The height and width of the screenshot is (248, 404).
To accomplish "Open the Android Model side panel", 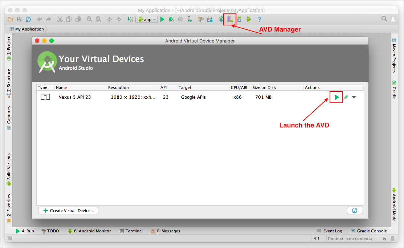I will tap(394, 205).
